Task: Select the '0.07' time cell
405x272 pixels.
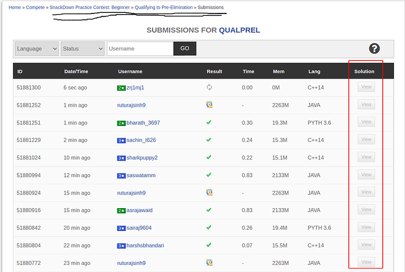Action: click(x=247, y=246)
